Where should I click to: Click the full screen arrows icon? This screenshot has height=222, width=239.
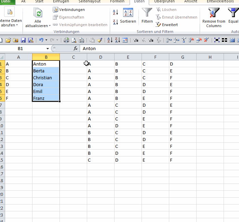click(x=217, y=40)
